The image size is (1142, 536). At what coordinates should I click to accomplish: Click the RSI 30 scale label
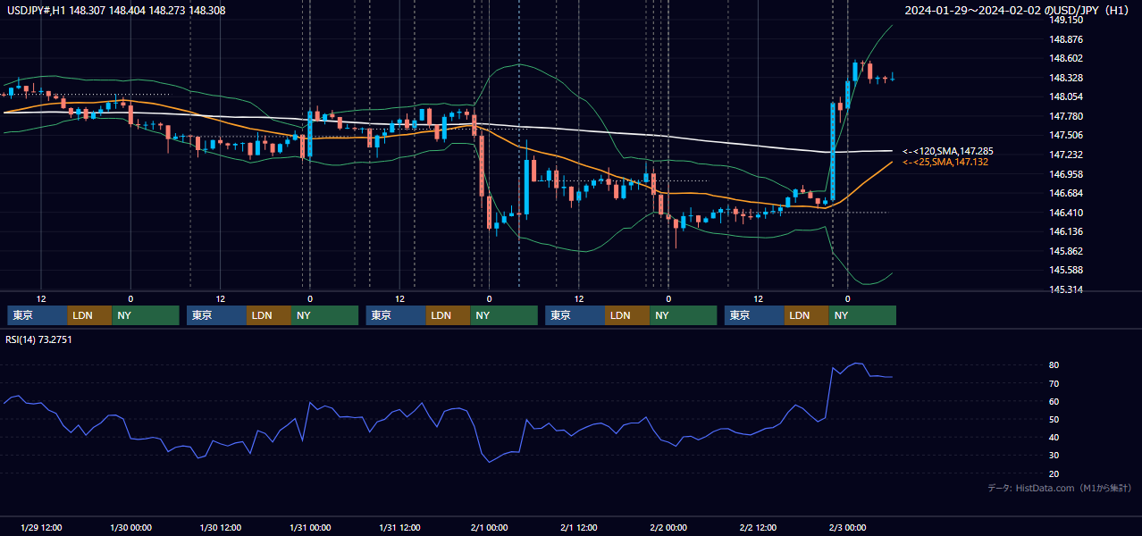click(x=1054, y=456)
